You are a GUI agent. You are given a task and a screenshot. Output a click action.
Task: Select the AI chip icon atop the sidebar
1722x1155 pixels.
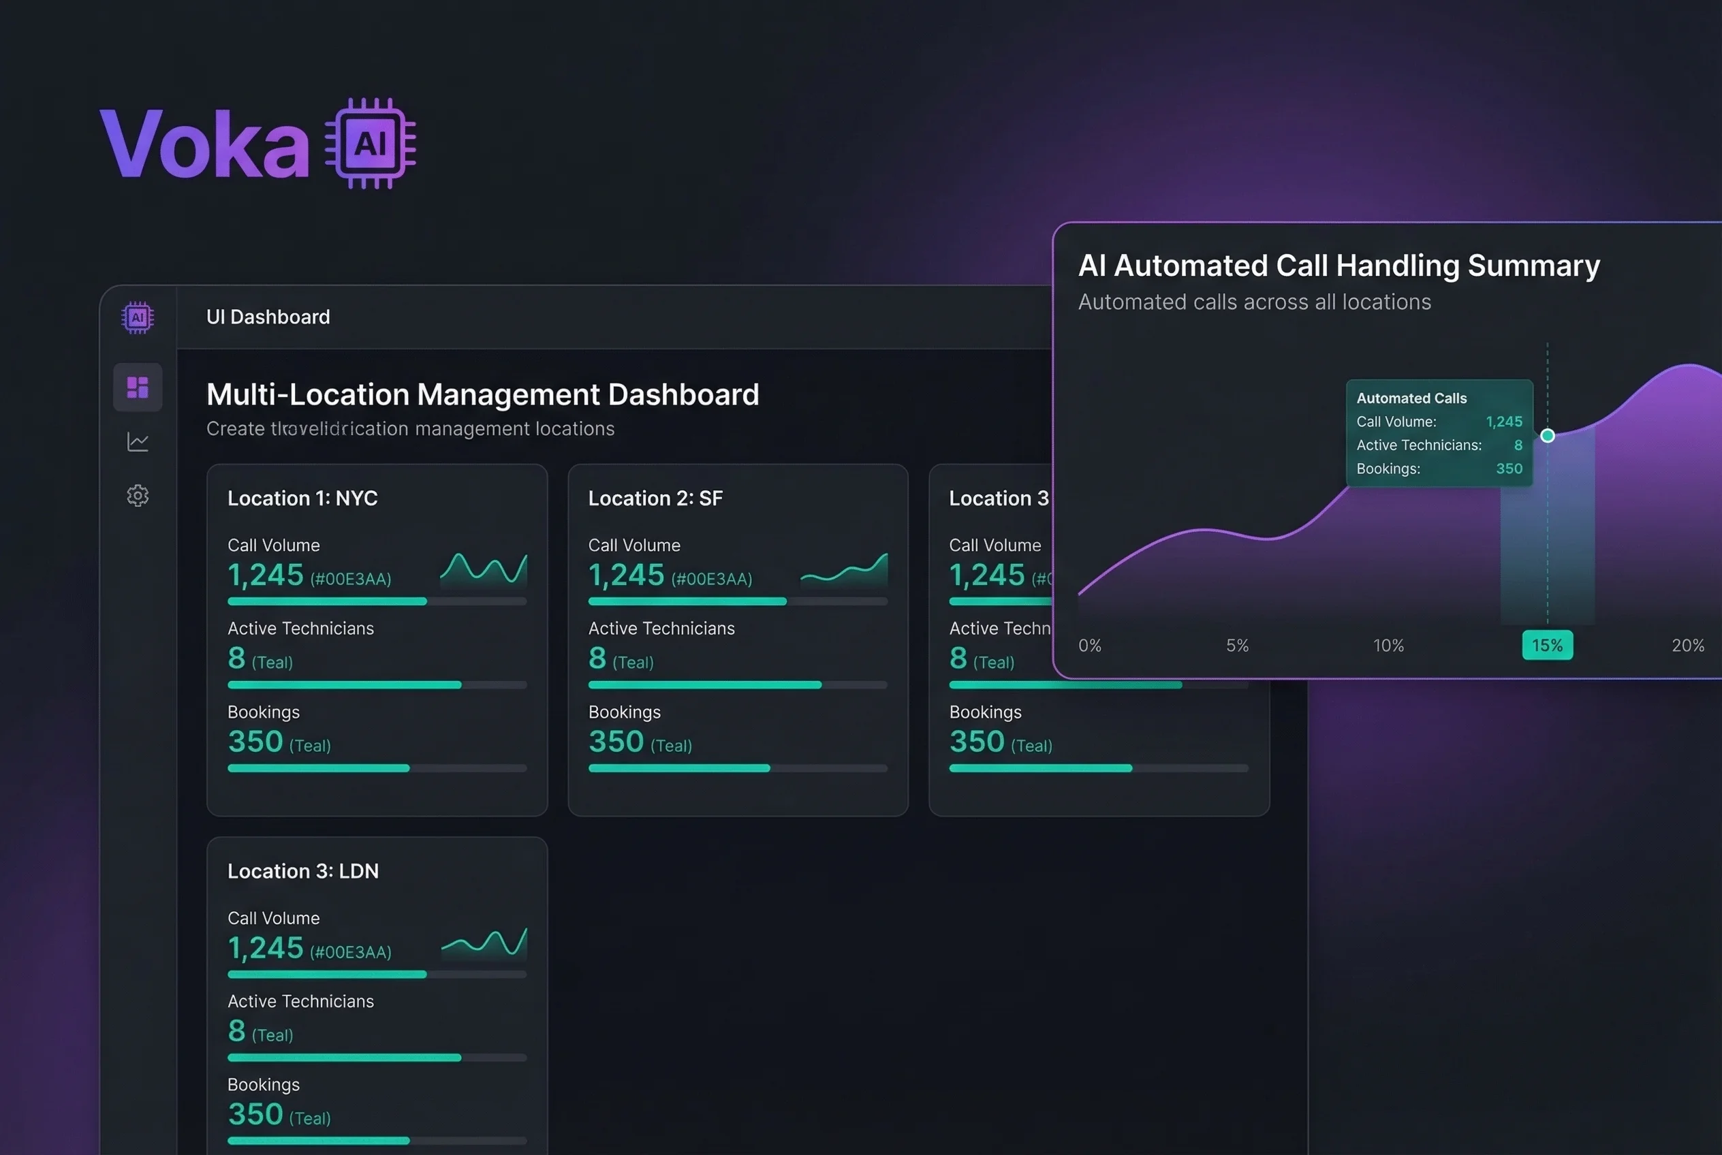click(x=137, y=317)
